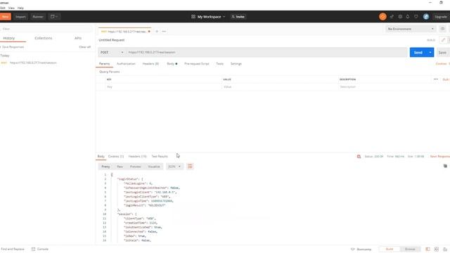Click the Invite button
Image resolution: width=450 pixels, height=253 pixels.
point(238,17)
